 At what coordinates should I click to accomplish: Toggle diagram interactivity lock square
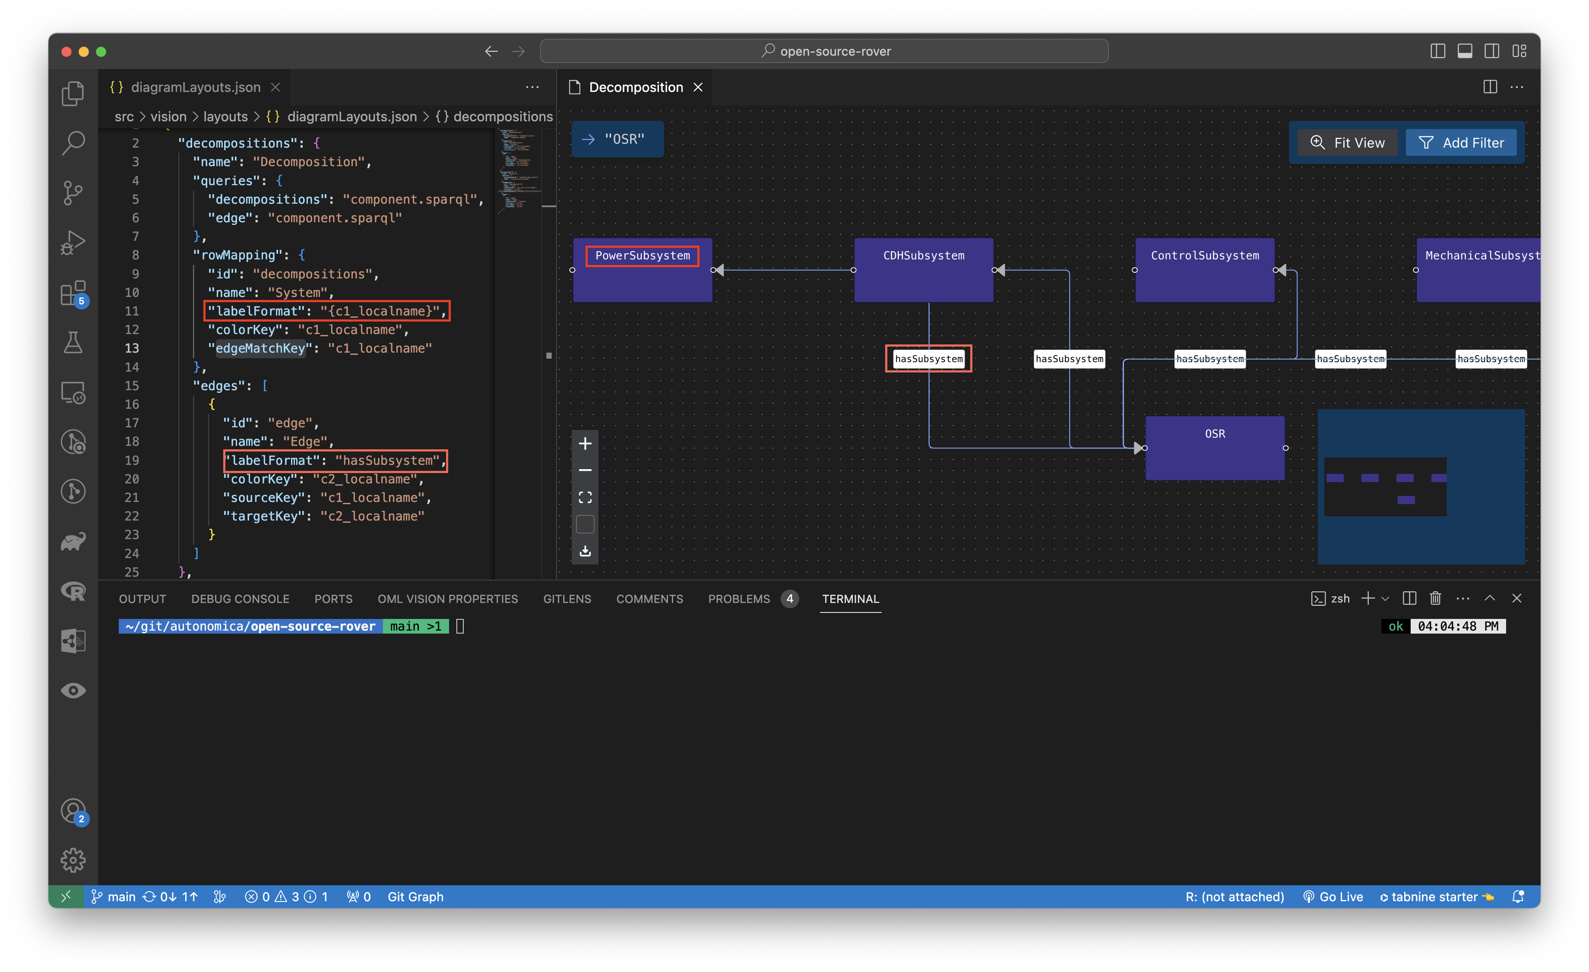(x=585, y=524)
